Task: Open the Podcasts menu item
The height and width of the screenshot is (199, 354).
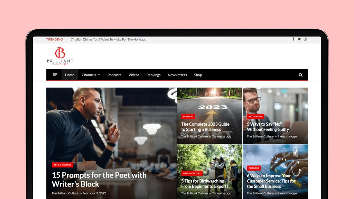Action: pos(114,75)
